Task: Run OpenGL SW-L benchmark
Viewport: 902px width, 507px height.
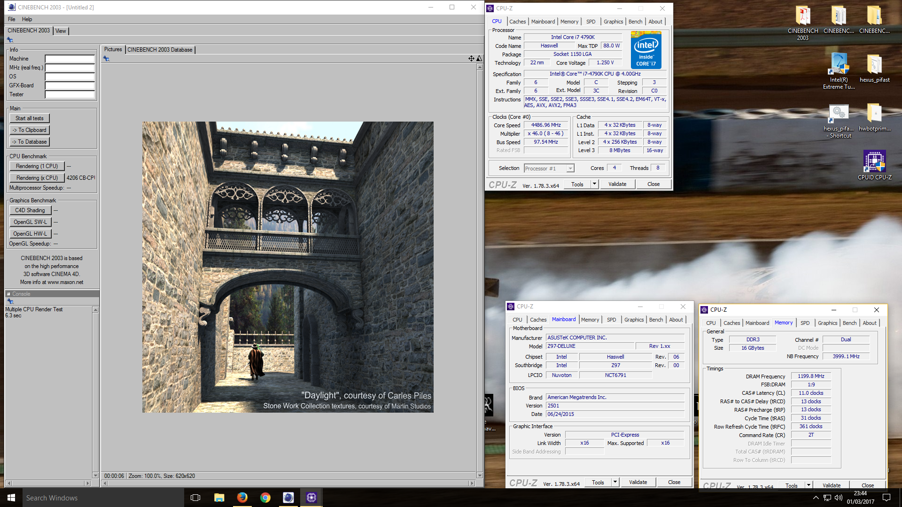Action: pos(30,222)
